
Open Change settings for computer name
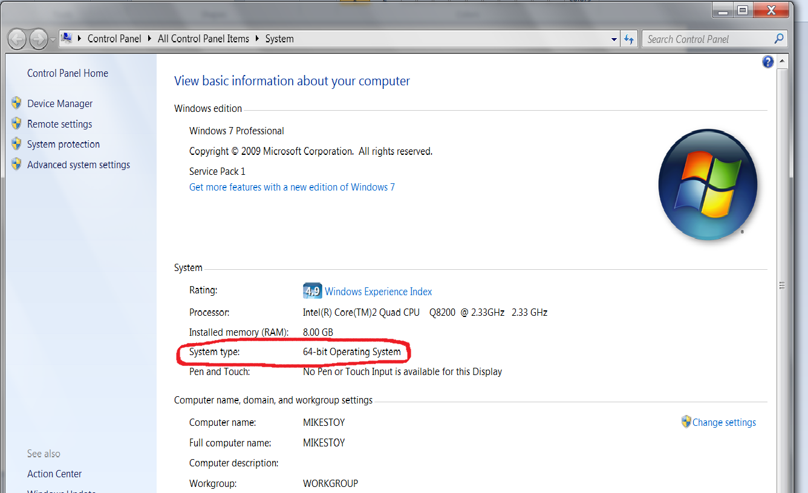pyautogui.click(x=724, y=422)
